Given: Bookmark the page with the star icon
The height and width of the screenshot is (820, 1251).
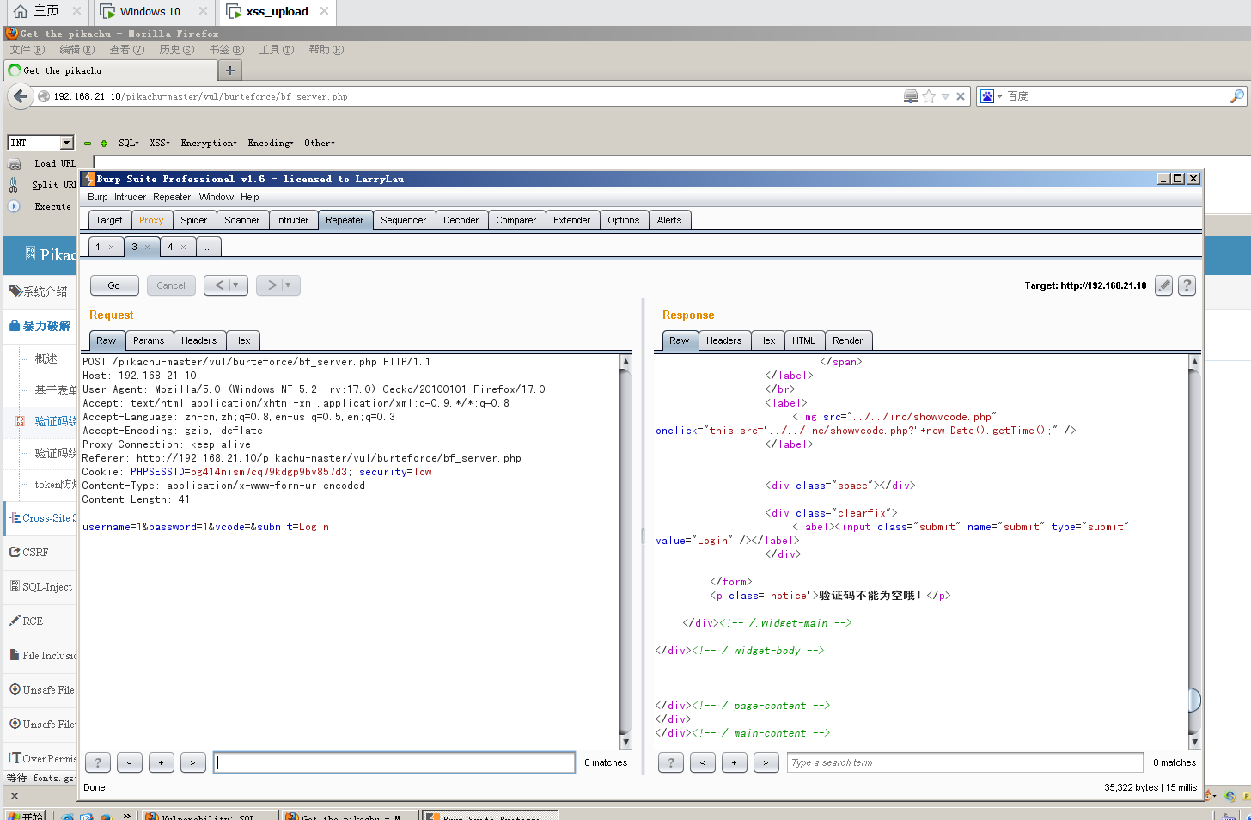Looking at the screenshot, I should coord(929,96).
